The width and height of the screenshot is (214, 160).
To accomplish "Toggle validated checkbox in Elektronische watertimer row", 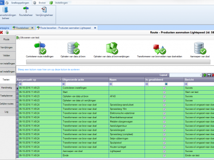I will tap(165, 113).
